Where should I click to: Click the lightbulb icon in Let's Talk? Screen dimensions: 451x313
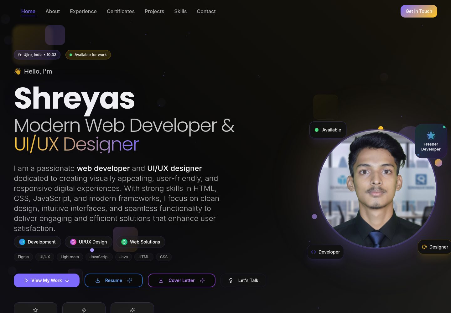(231, 280)
